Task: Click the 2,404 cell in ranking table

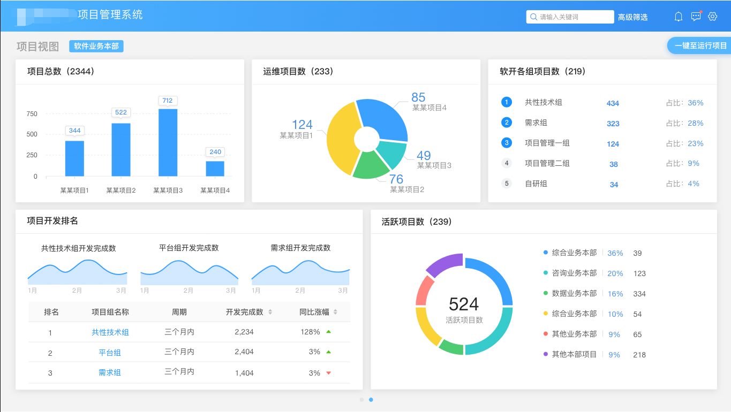Action: [x=244, y=352]
